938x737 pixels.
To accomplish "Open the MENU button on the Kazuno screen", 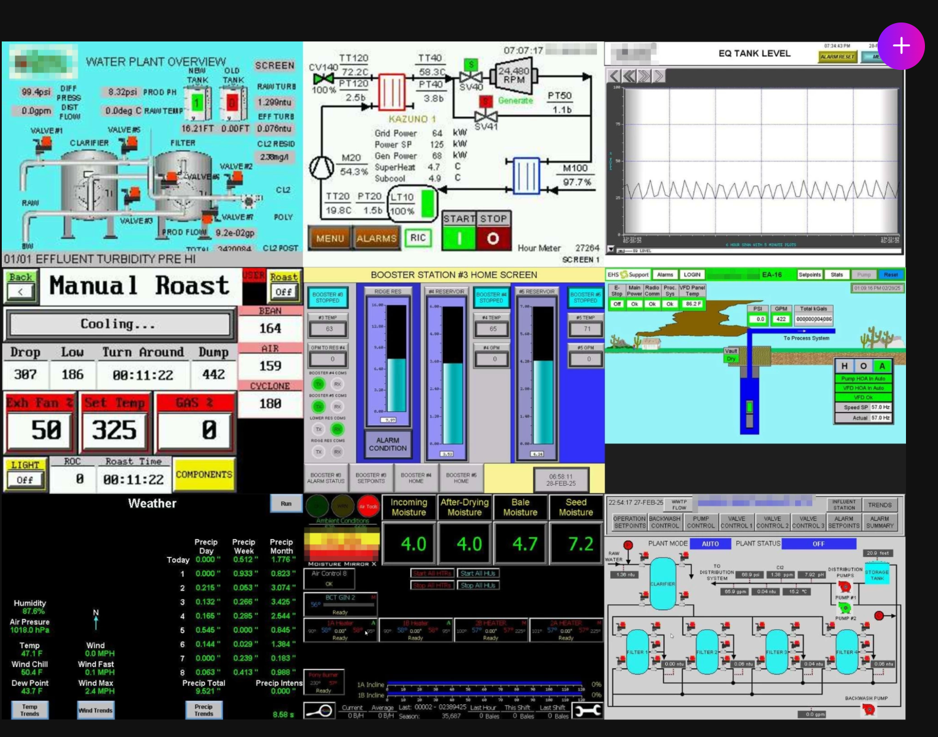I will 330,238.
